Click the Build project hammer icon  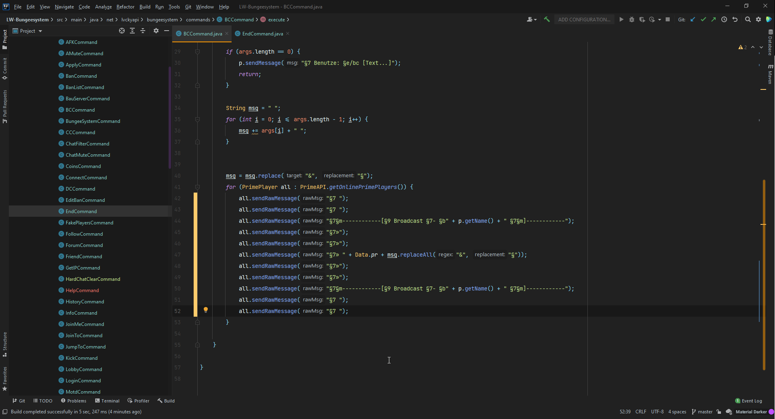pyautogui.click(x=547, y=19)
